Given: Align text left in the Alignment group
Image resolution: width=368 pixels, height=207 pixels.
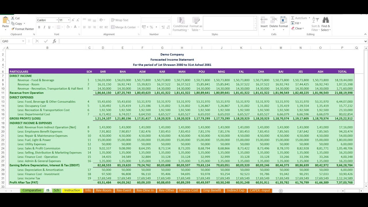Looking at the screenshot, I should (85, 27).
